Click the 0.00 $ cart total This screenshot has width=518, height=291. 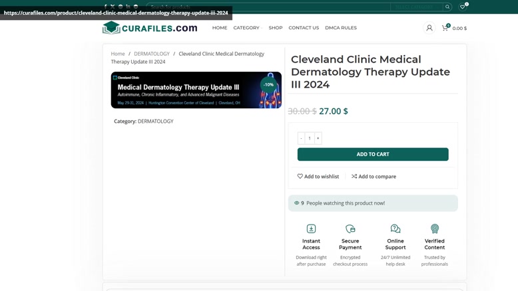pos(459,29)
